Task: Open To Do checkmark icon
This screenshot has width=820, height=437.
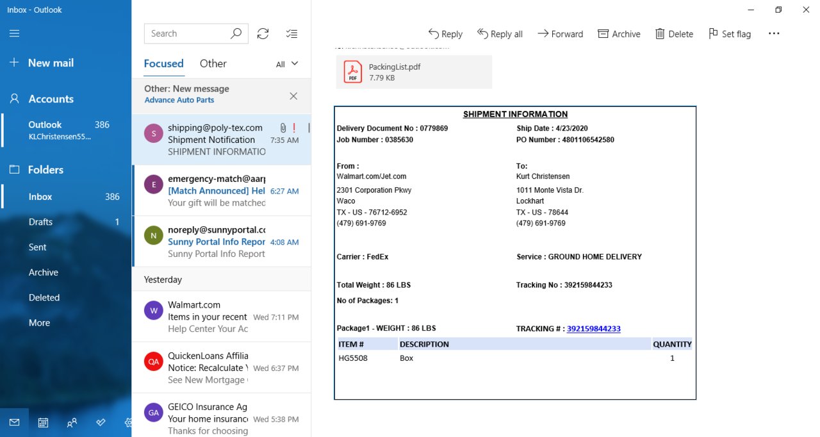Action: 101,422
